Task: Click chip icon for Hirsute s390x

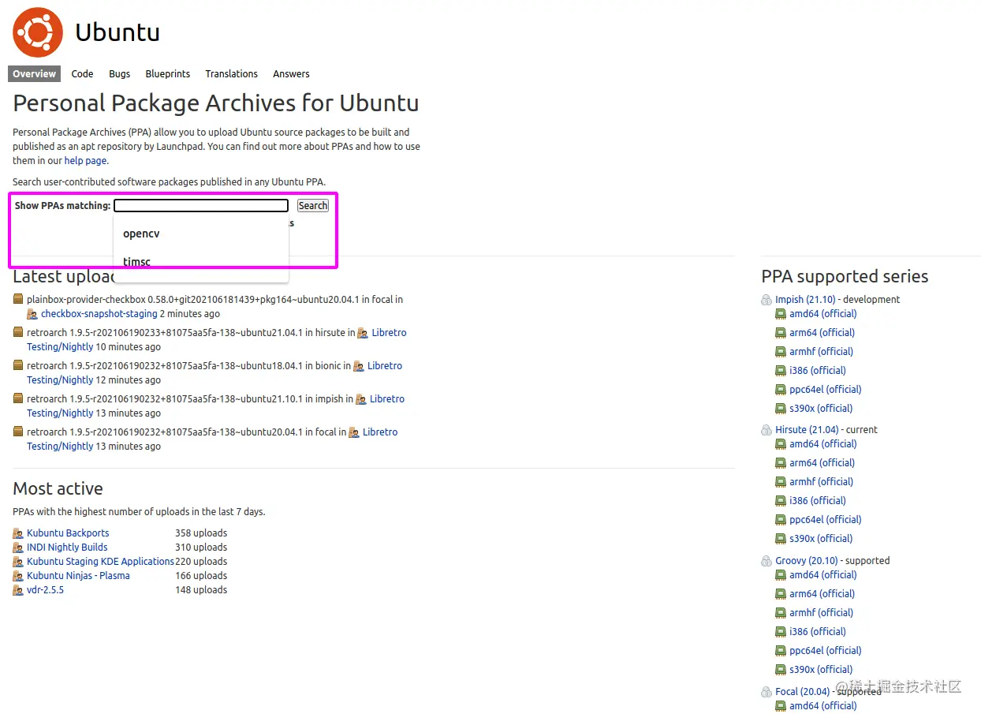Action: click(781, 539)
